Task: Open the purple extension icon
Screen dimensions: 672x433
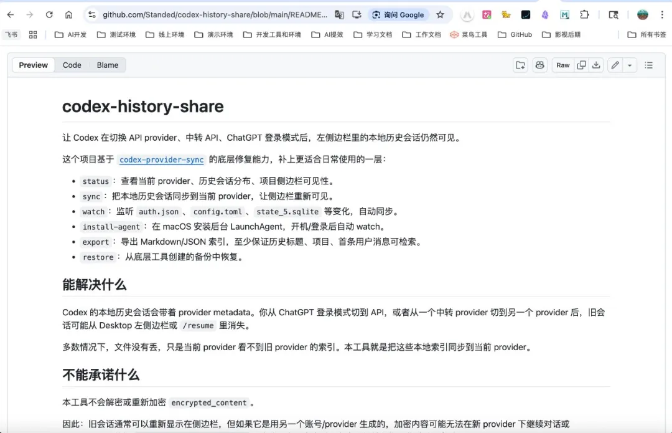Action: [545, 14]
